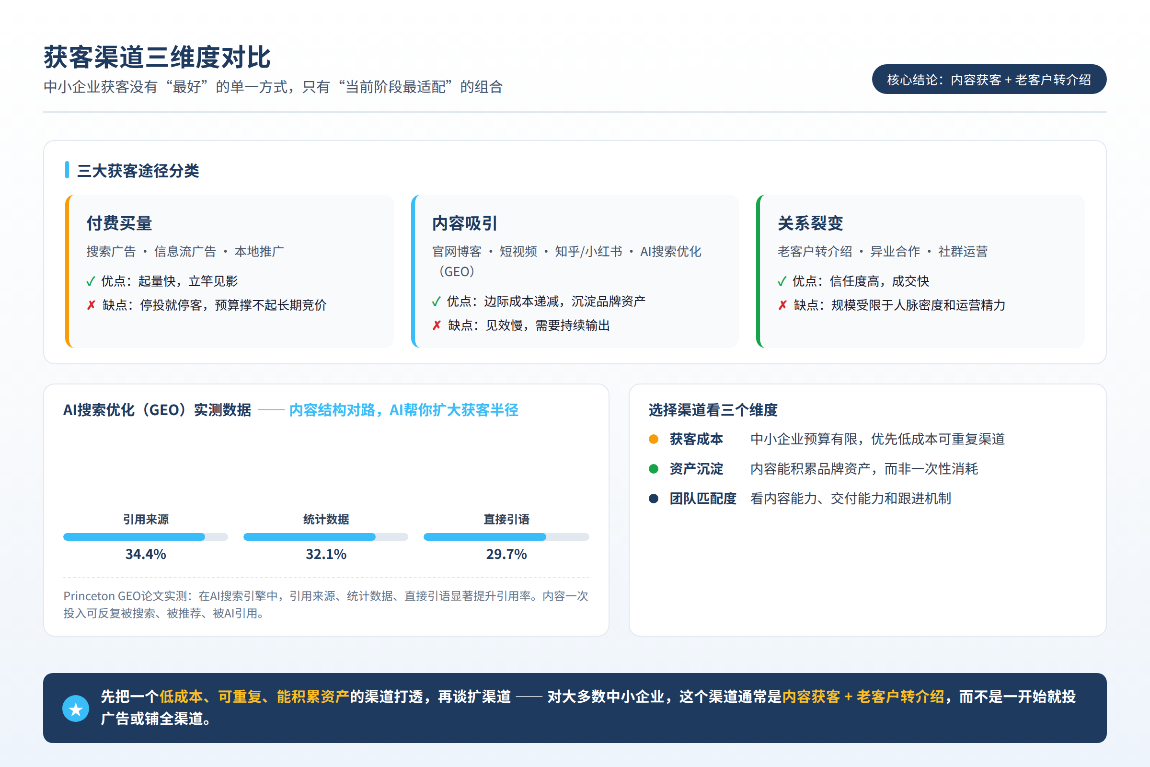This screenshot has height=767, width=1150.
Task: Click the star icon in bottom banner
Action: point(76,709)
